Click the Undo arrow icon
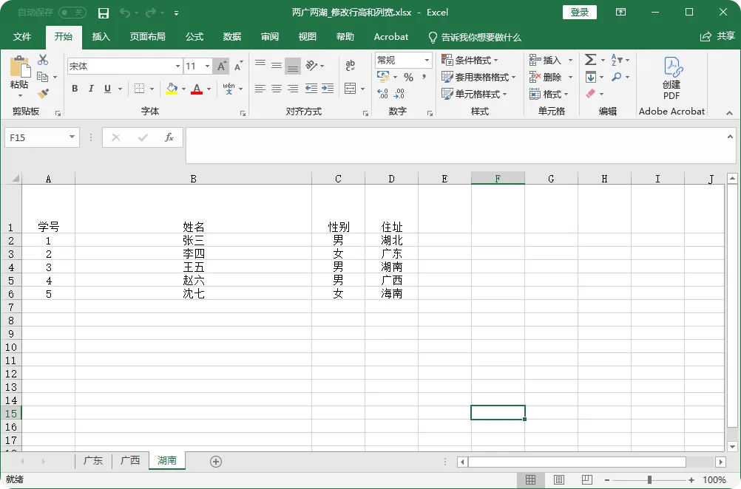 [124, 13]
